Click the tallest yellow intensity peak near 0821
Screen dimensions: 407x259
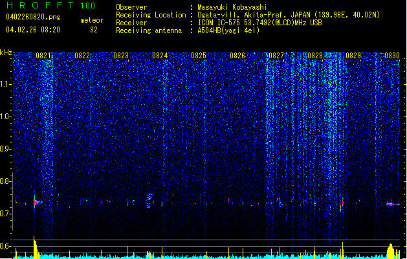(35, 247)
